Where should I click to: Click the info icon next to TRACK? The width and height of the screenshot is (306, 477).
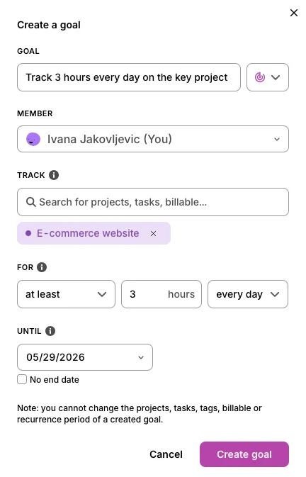click(x=54, y=175)
